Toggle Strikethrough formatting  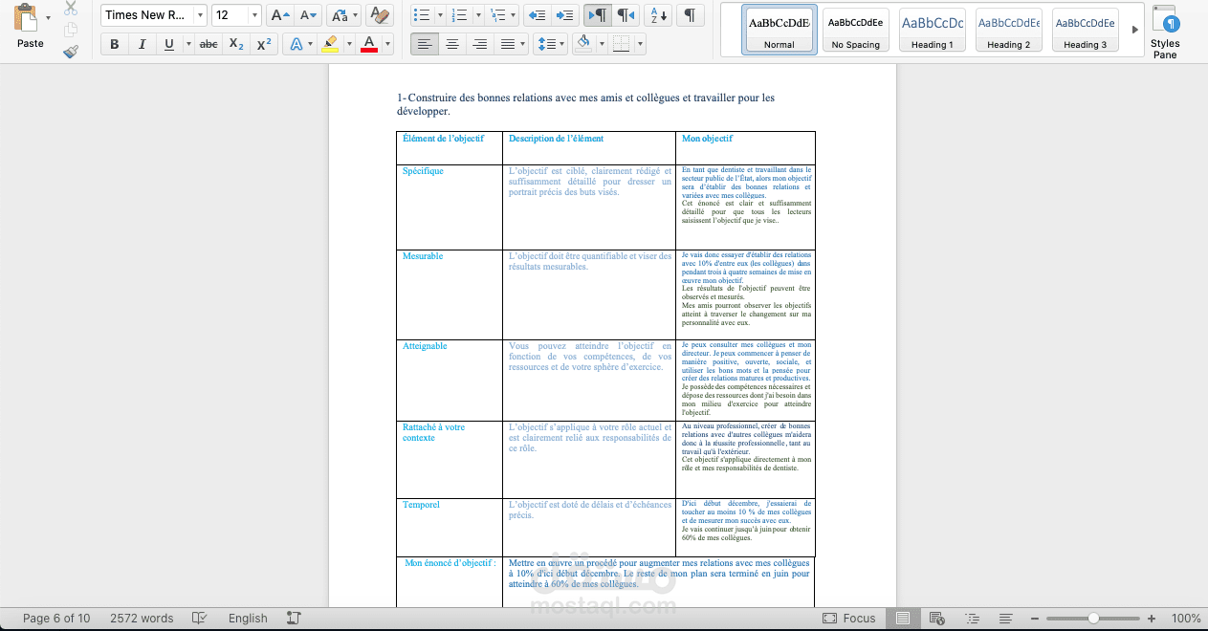(x=209, y=44)
